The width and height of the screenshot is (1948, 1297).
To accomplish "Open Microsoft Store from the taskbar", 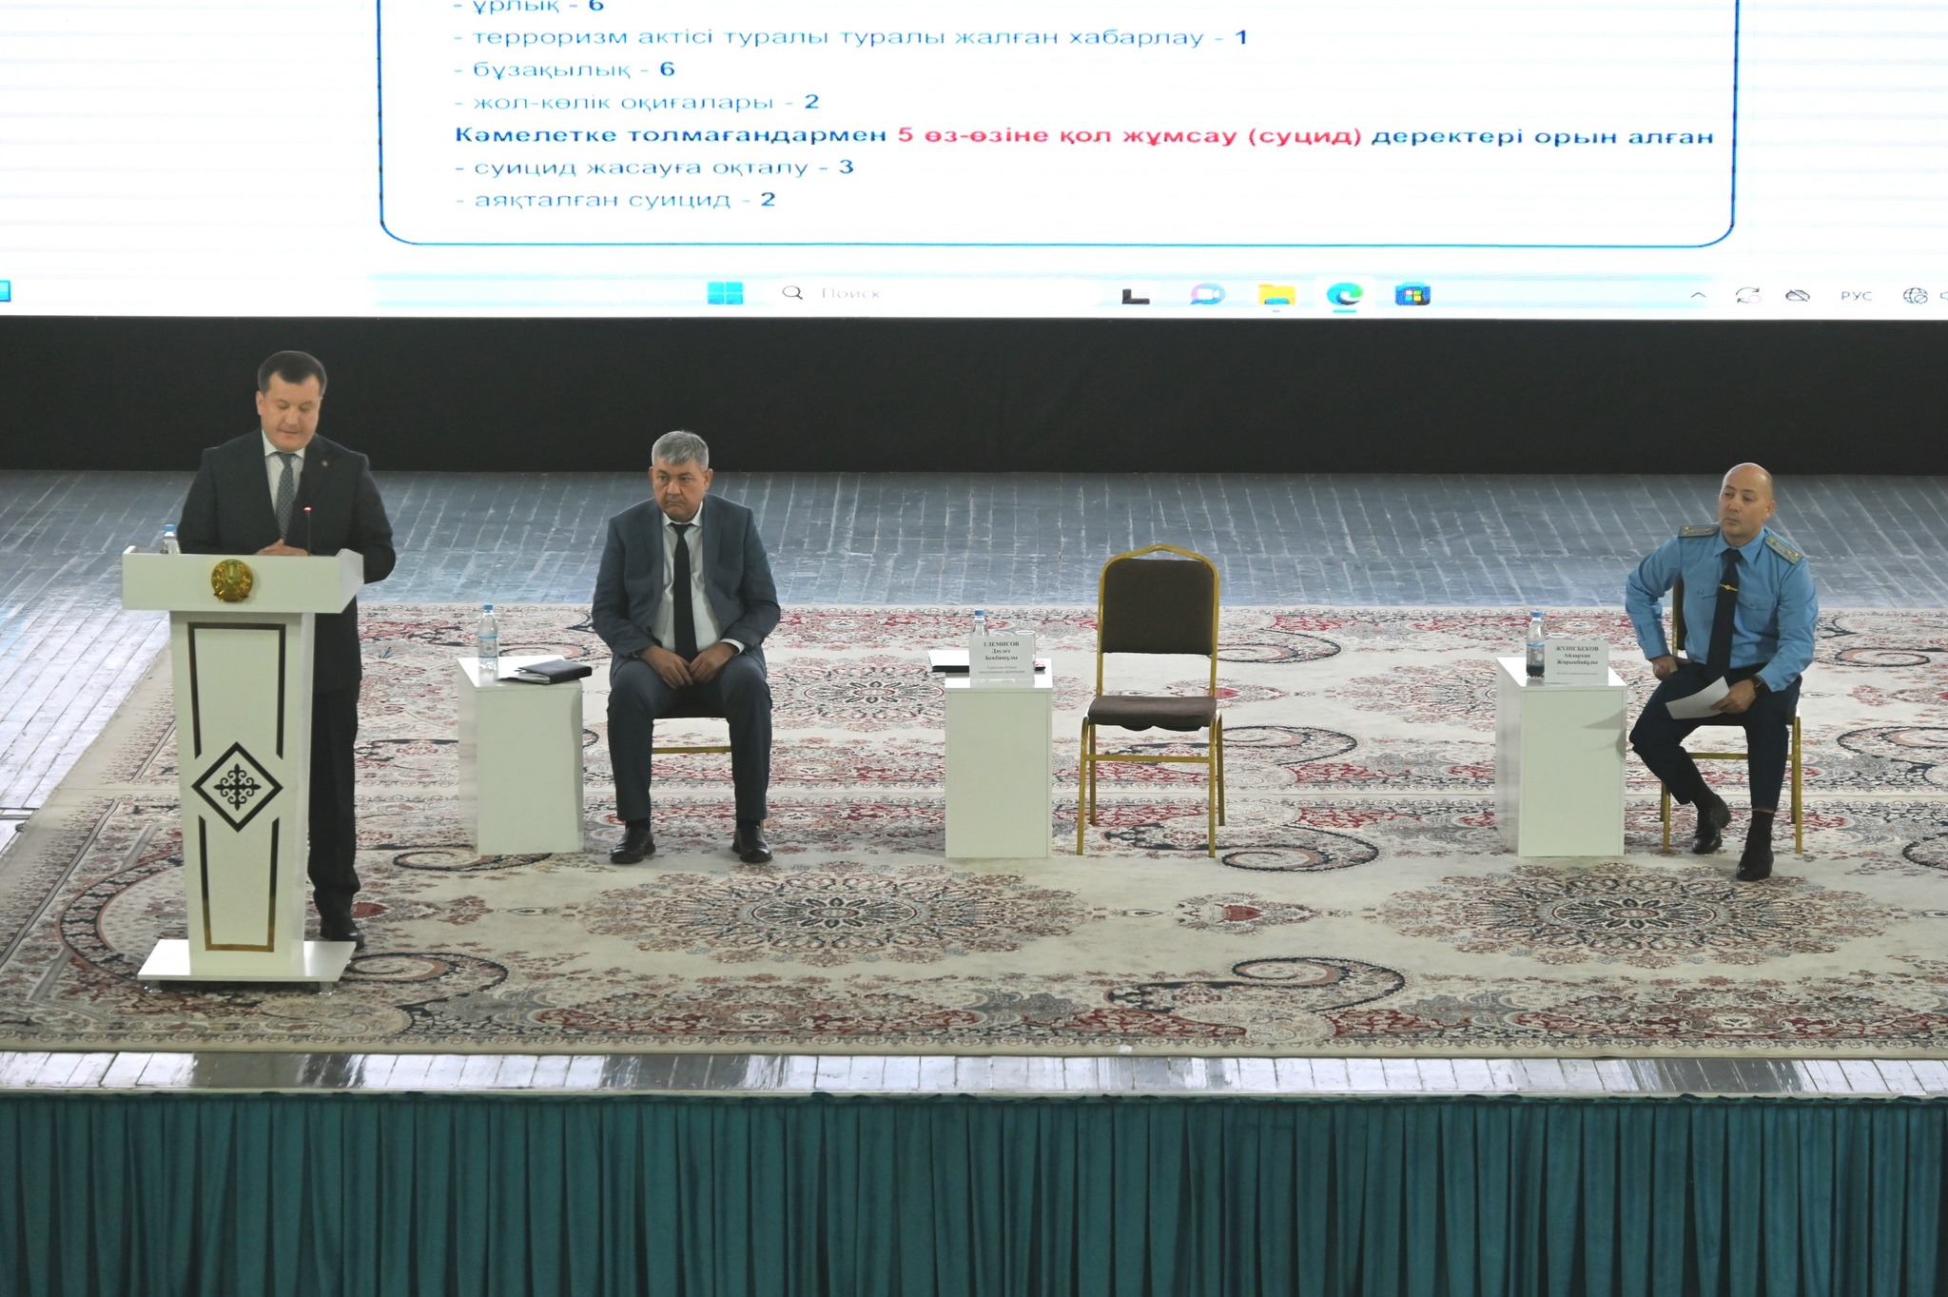I will point(1412,295).
